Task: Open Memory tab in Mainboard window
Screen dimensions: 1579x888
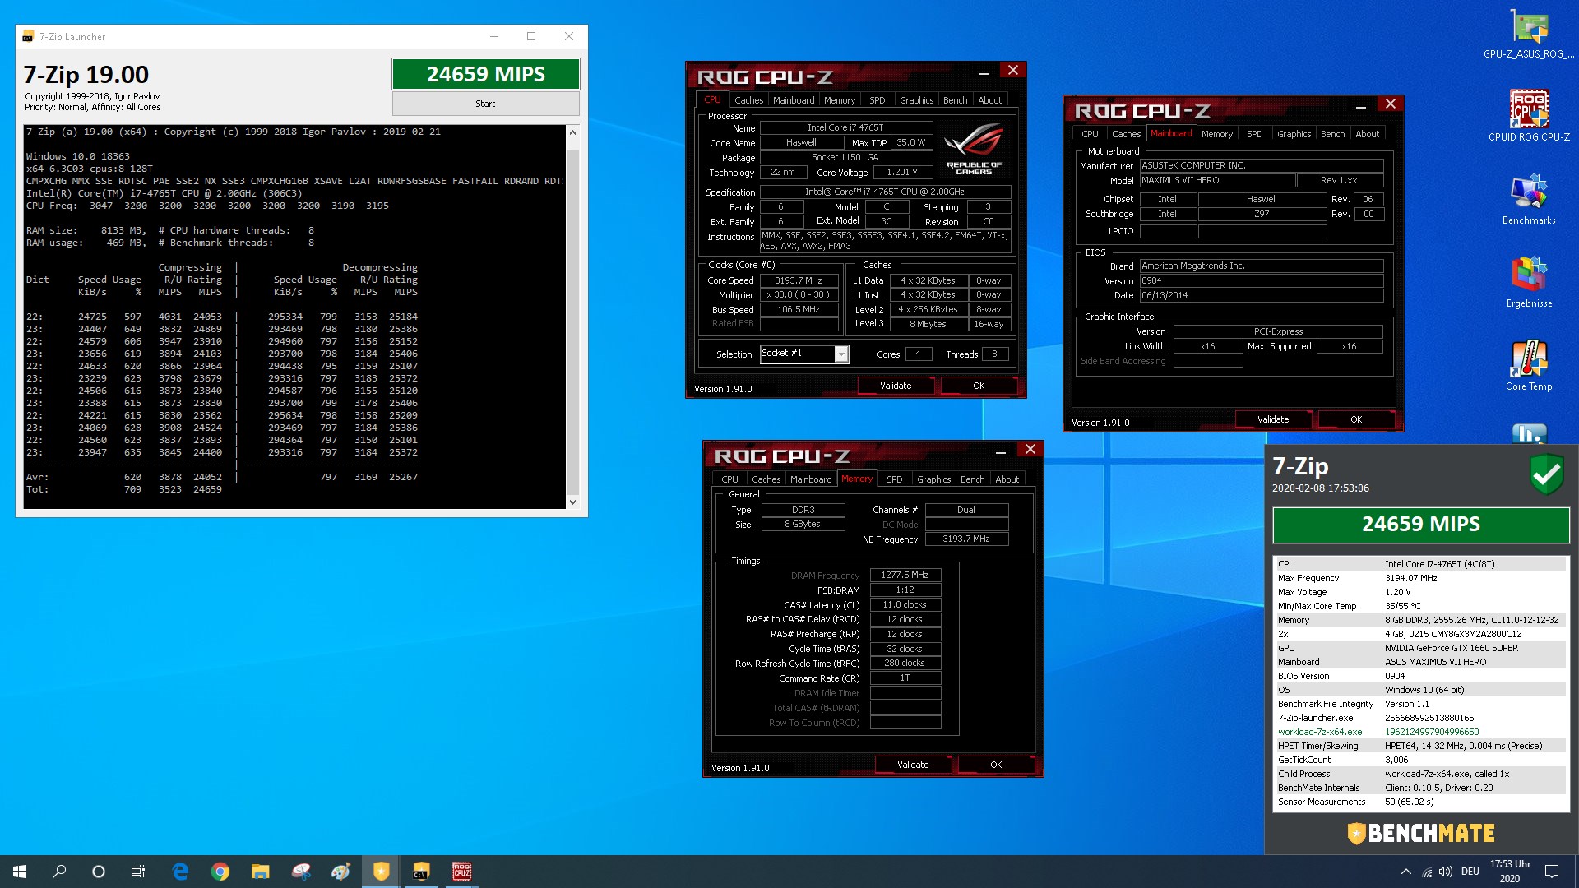Action: [1216, 134]
